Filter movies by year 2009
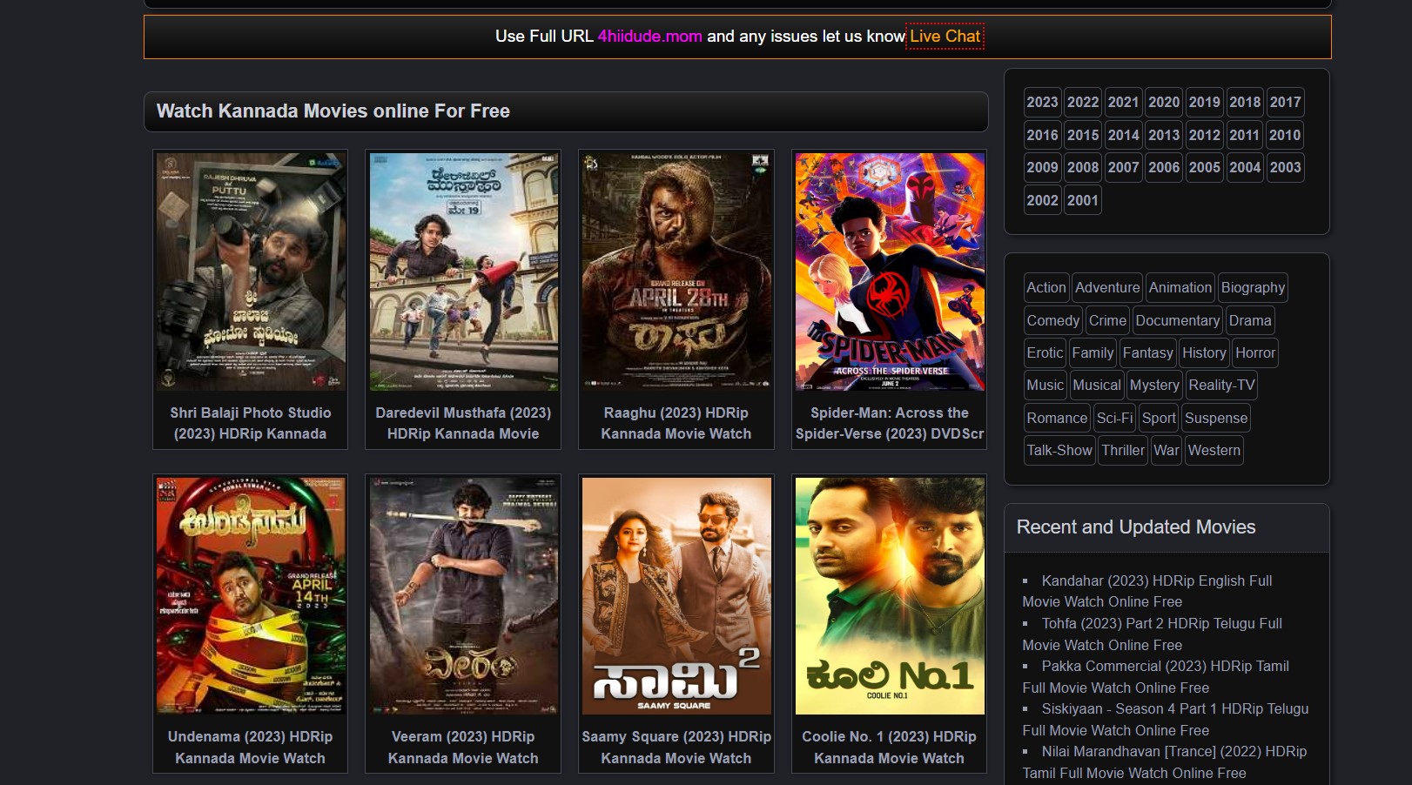The width and height of the screenshot is (1412, 785). click(1042, 167)
